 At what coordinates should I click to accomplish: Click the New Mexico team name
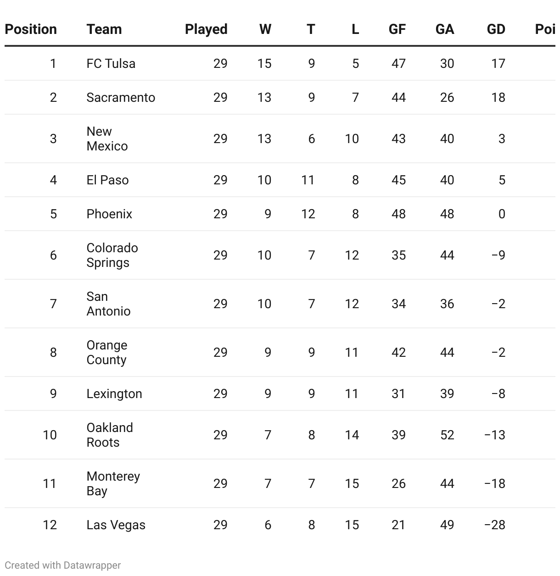pyautogui.click(x=107, y=138)
